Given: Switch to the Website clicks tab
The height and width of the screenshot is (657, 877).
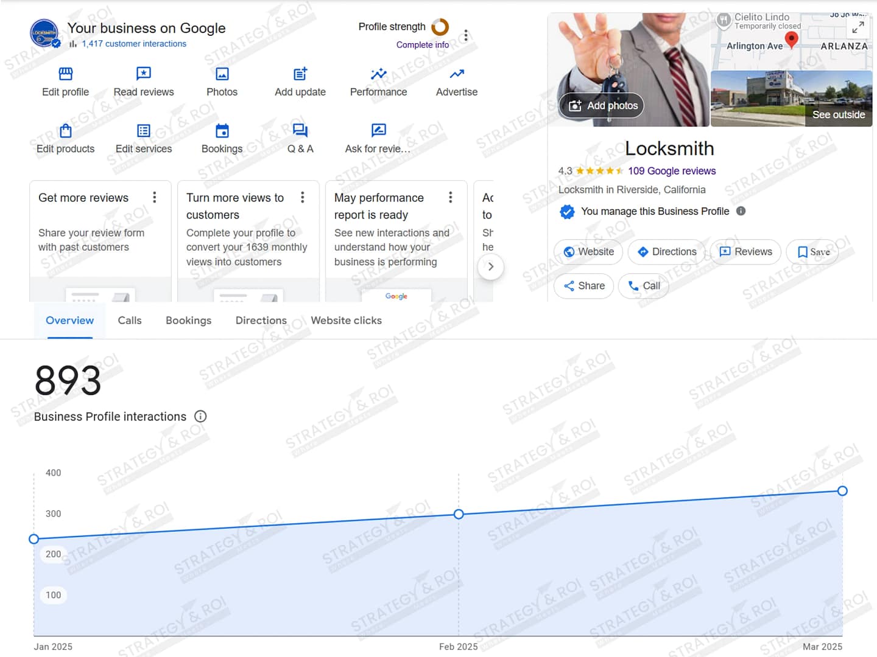Looking at the screenshot, I should [346, 321].
